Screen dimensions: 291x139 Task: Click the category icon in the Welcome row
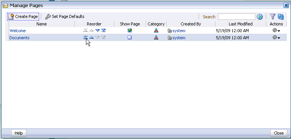point(156,31)
